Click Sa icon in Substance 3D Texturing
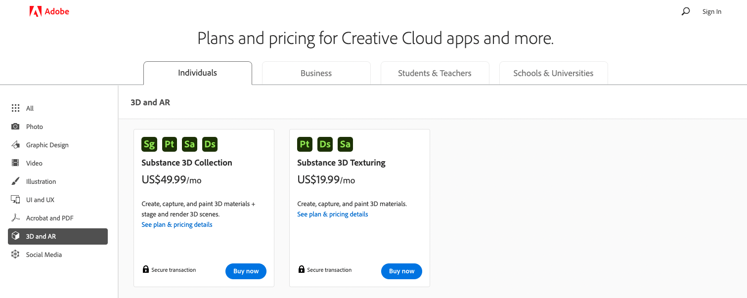This screenshot has width=747, height=298. tap(345, 144)
